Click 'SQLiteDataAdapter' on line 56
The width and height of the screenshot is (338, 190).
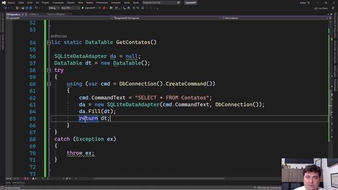(81, 56)
